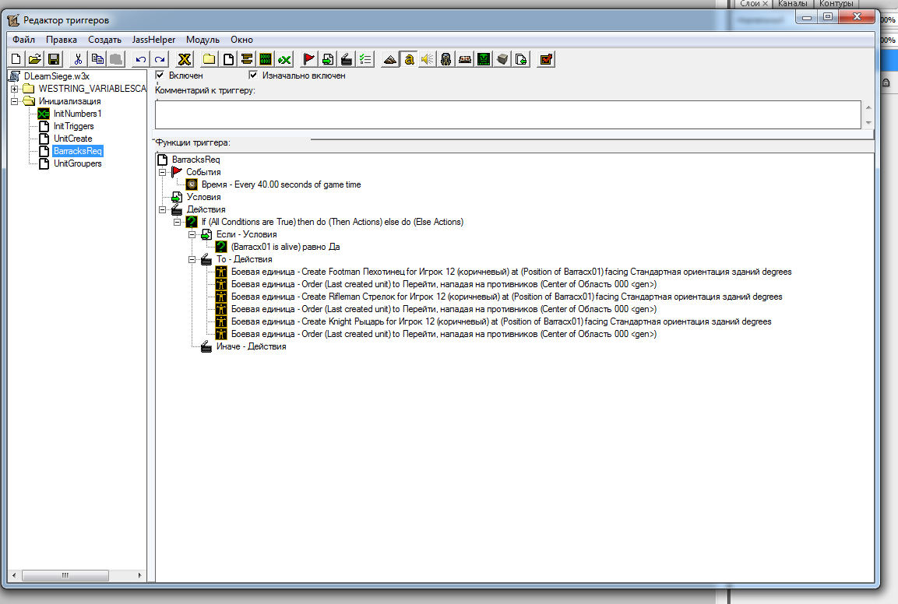Undo the last change

click(141, 59)
